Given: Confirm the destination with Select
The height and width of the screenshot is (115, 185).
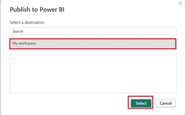Looking at the screenshot, I should pyautogui.click(x=141, y=103).
